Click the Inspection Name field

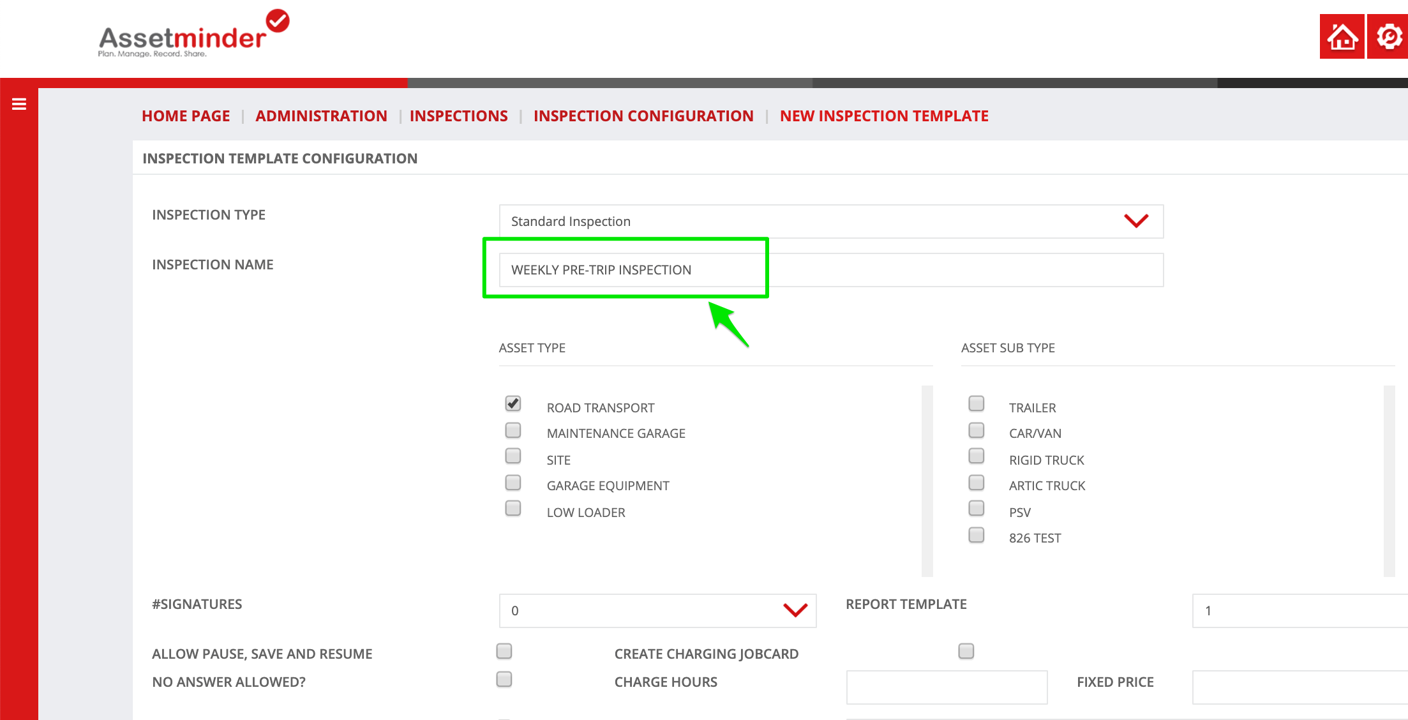pos(831,270)
